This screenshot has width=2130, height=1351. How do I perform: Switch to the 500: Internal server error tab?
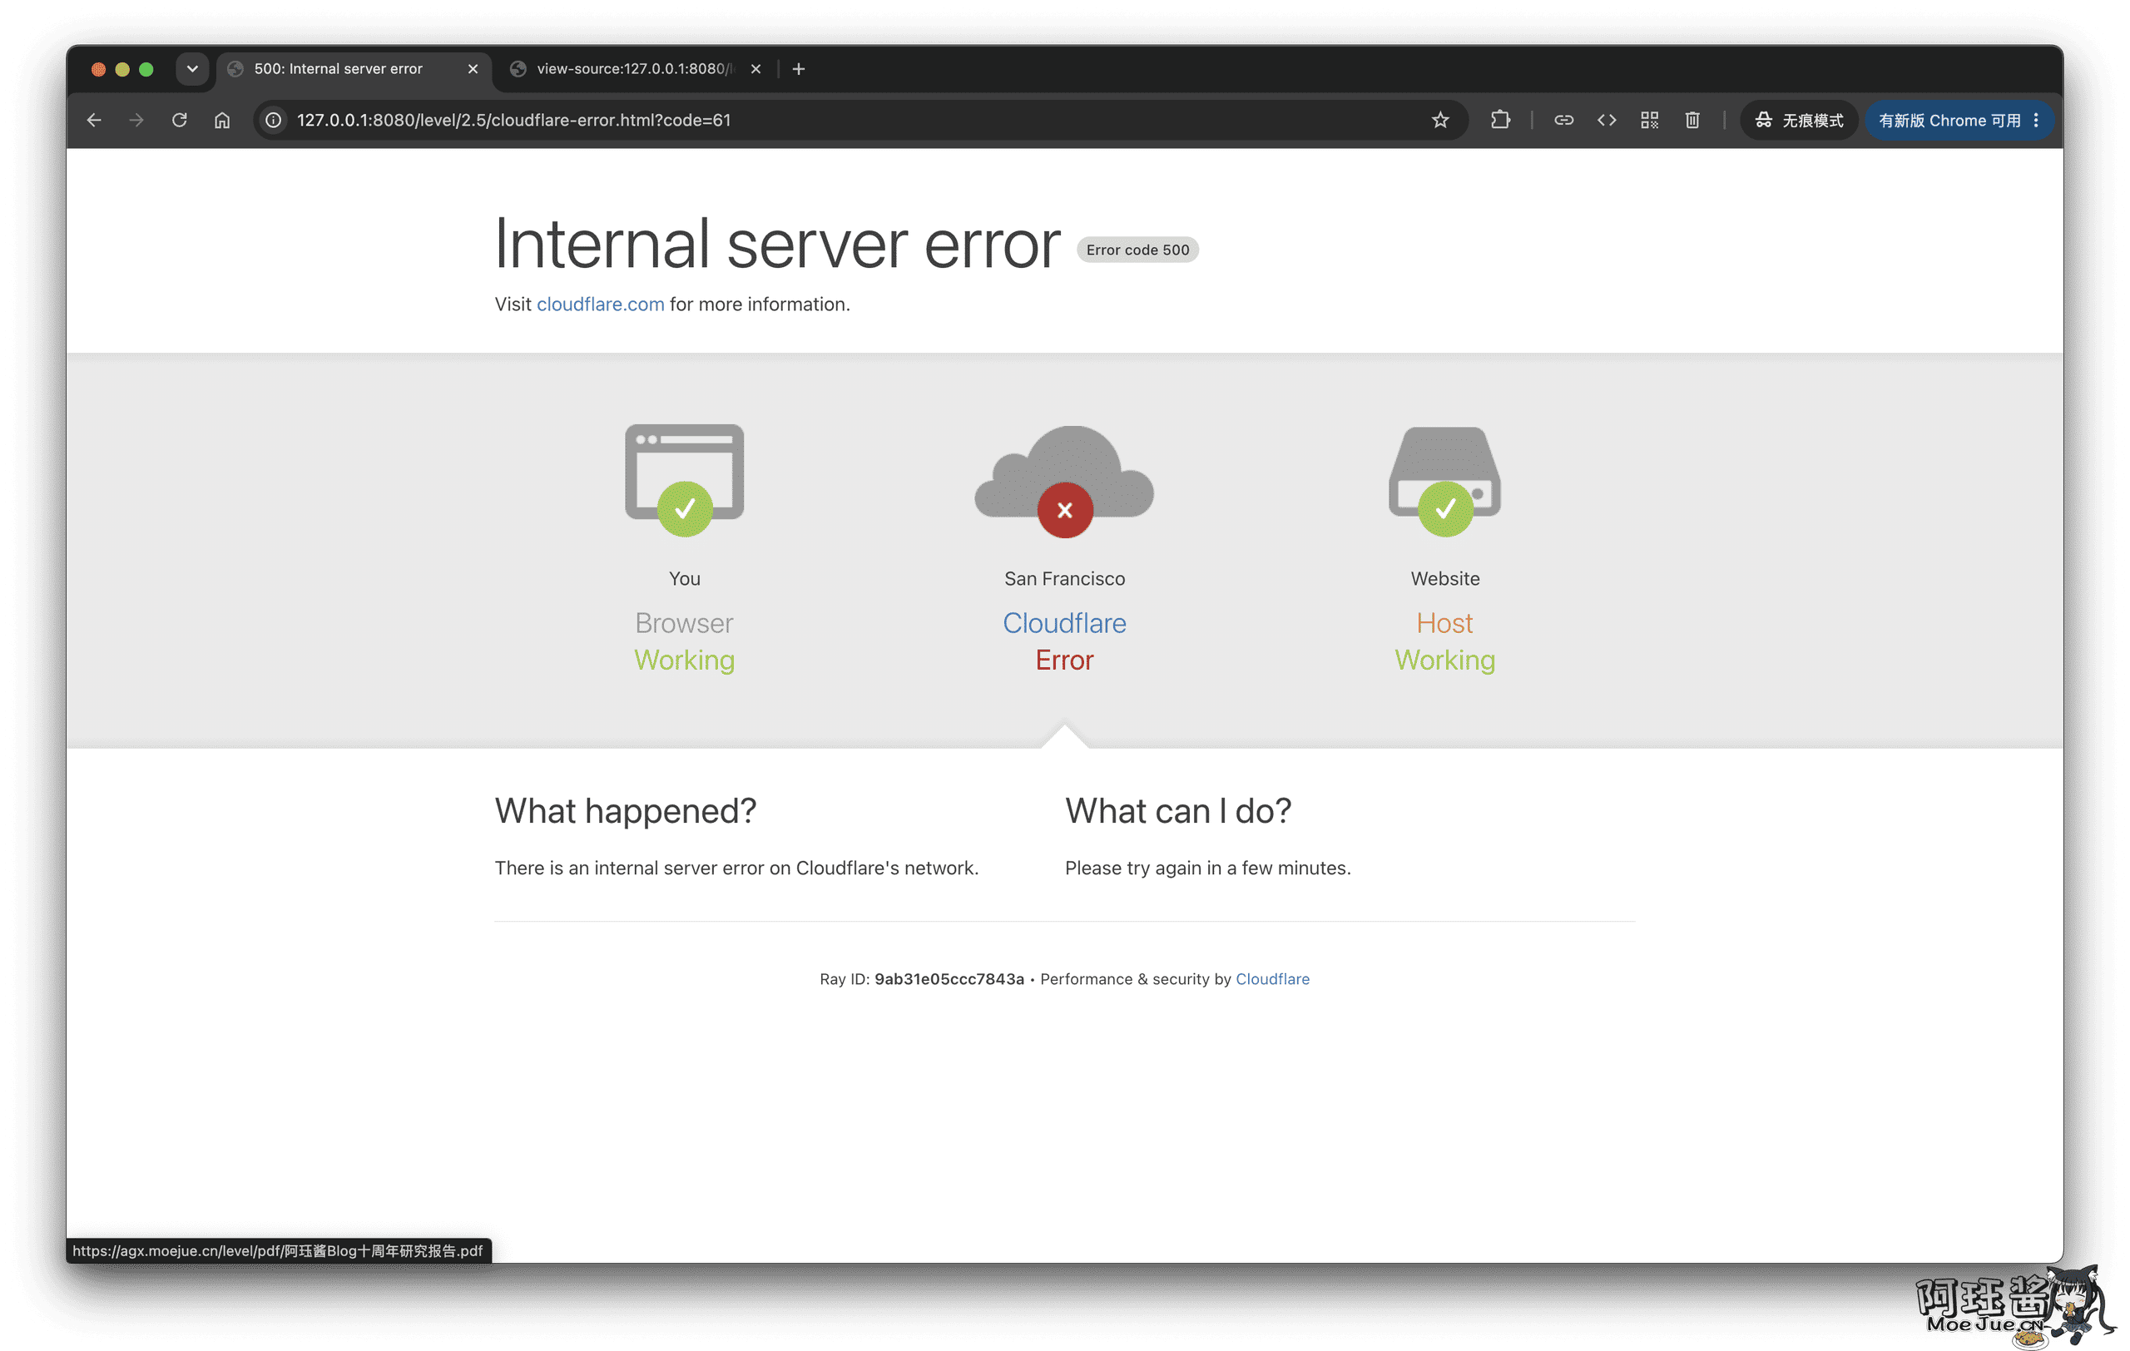(354, 69)
